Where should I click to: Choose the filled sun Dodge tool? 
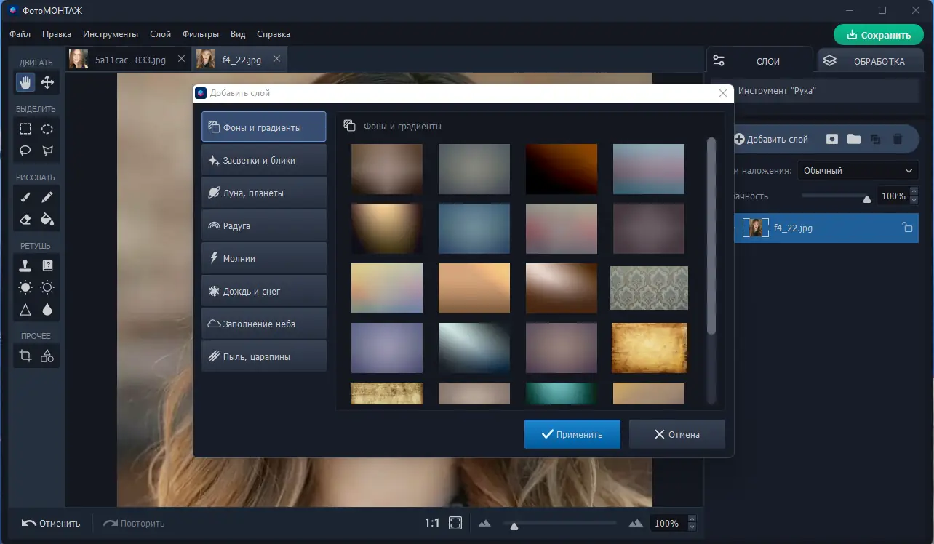point(25,287)
